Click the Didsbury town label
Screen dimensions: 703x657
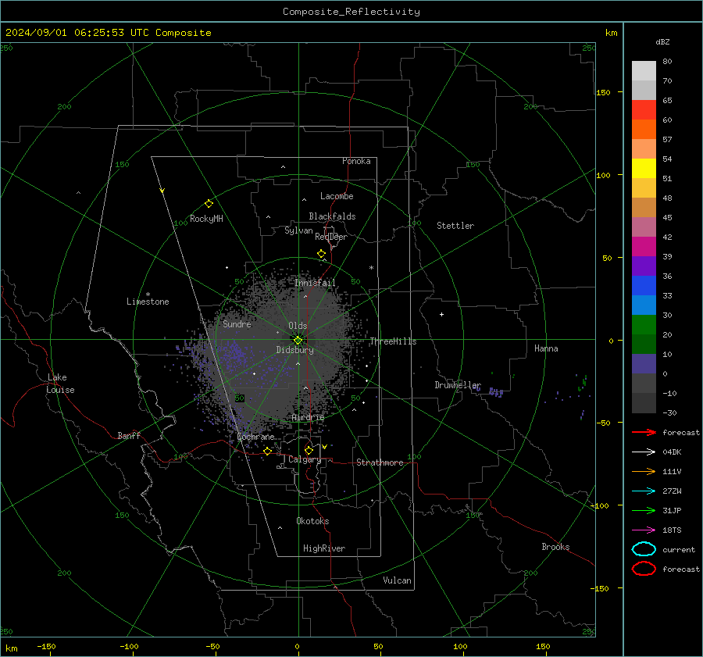click(x=294, y=350)
